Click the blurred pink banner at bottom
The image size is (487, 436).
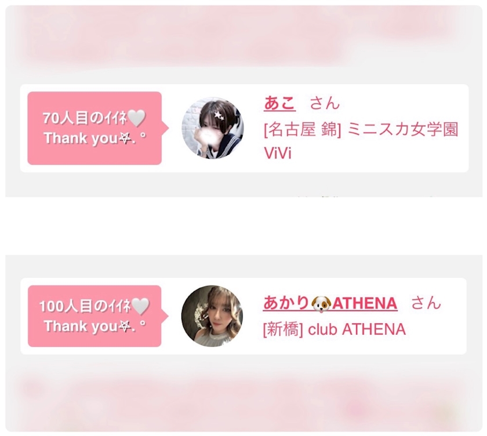click(244, 402)
